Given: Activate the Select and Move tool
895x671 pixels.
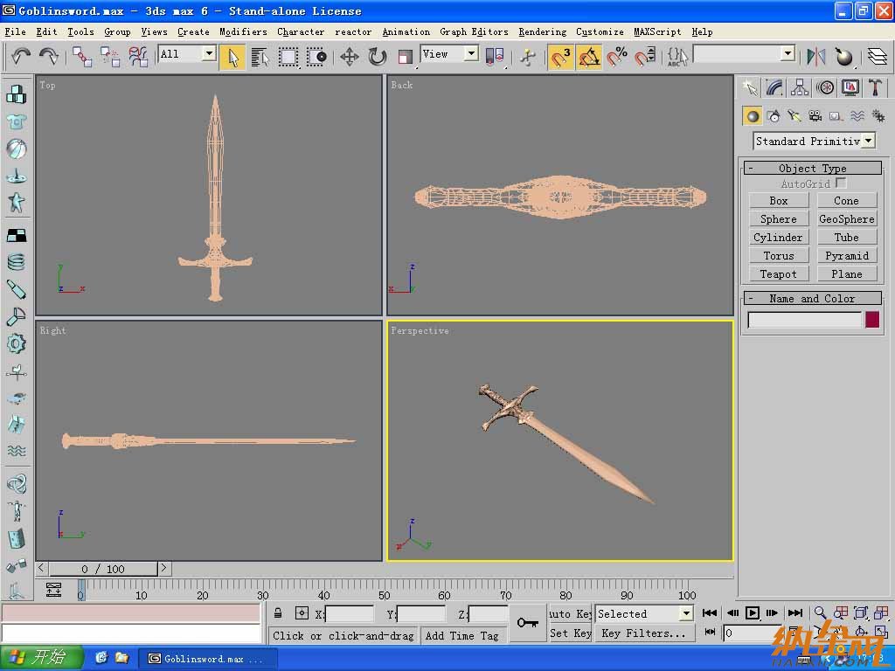Looking at the screenshot, I should (350, 57).
